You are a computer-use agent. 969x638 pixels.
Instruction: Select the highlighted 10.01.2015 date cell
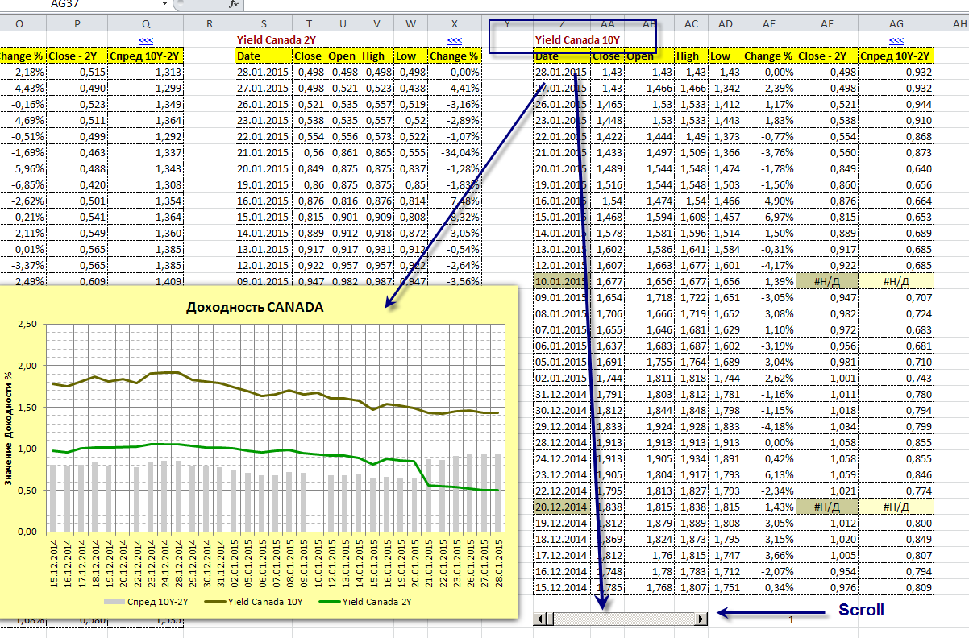561,281
